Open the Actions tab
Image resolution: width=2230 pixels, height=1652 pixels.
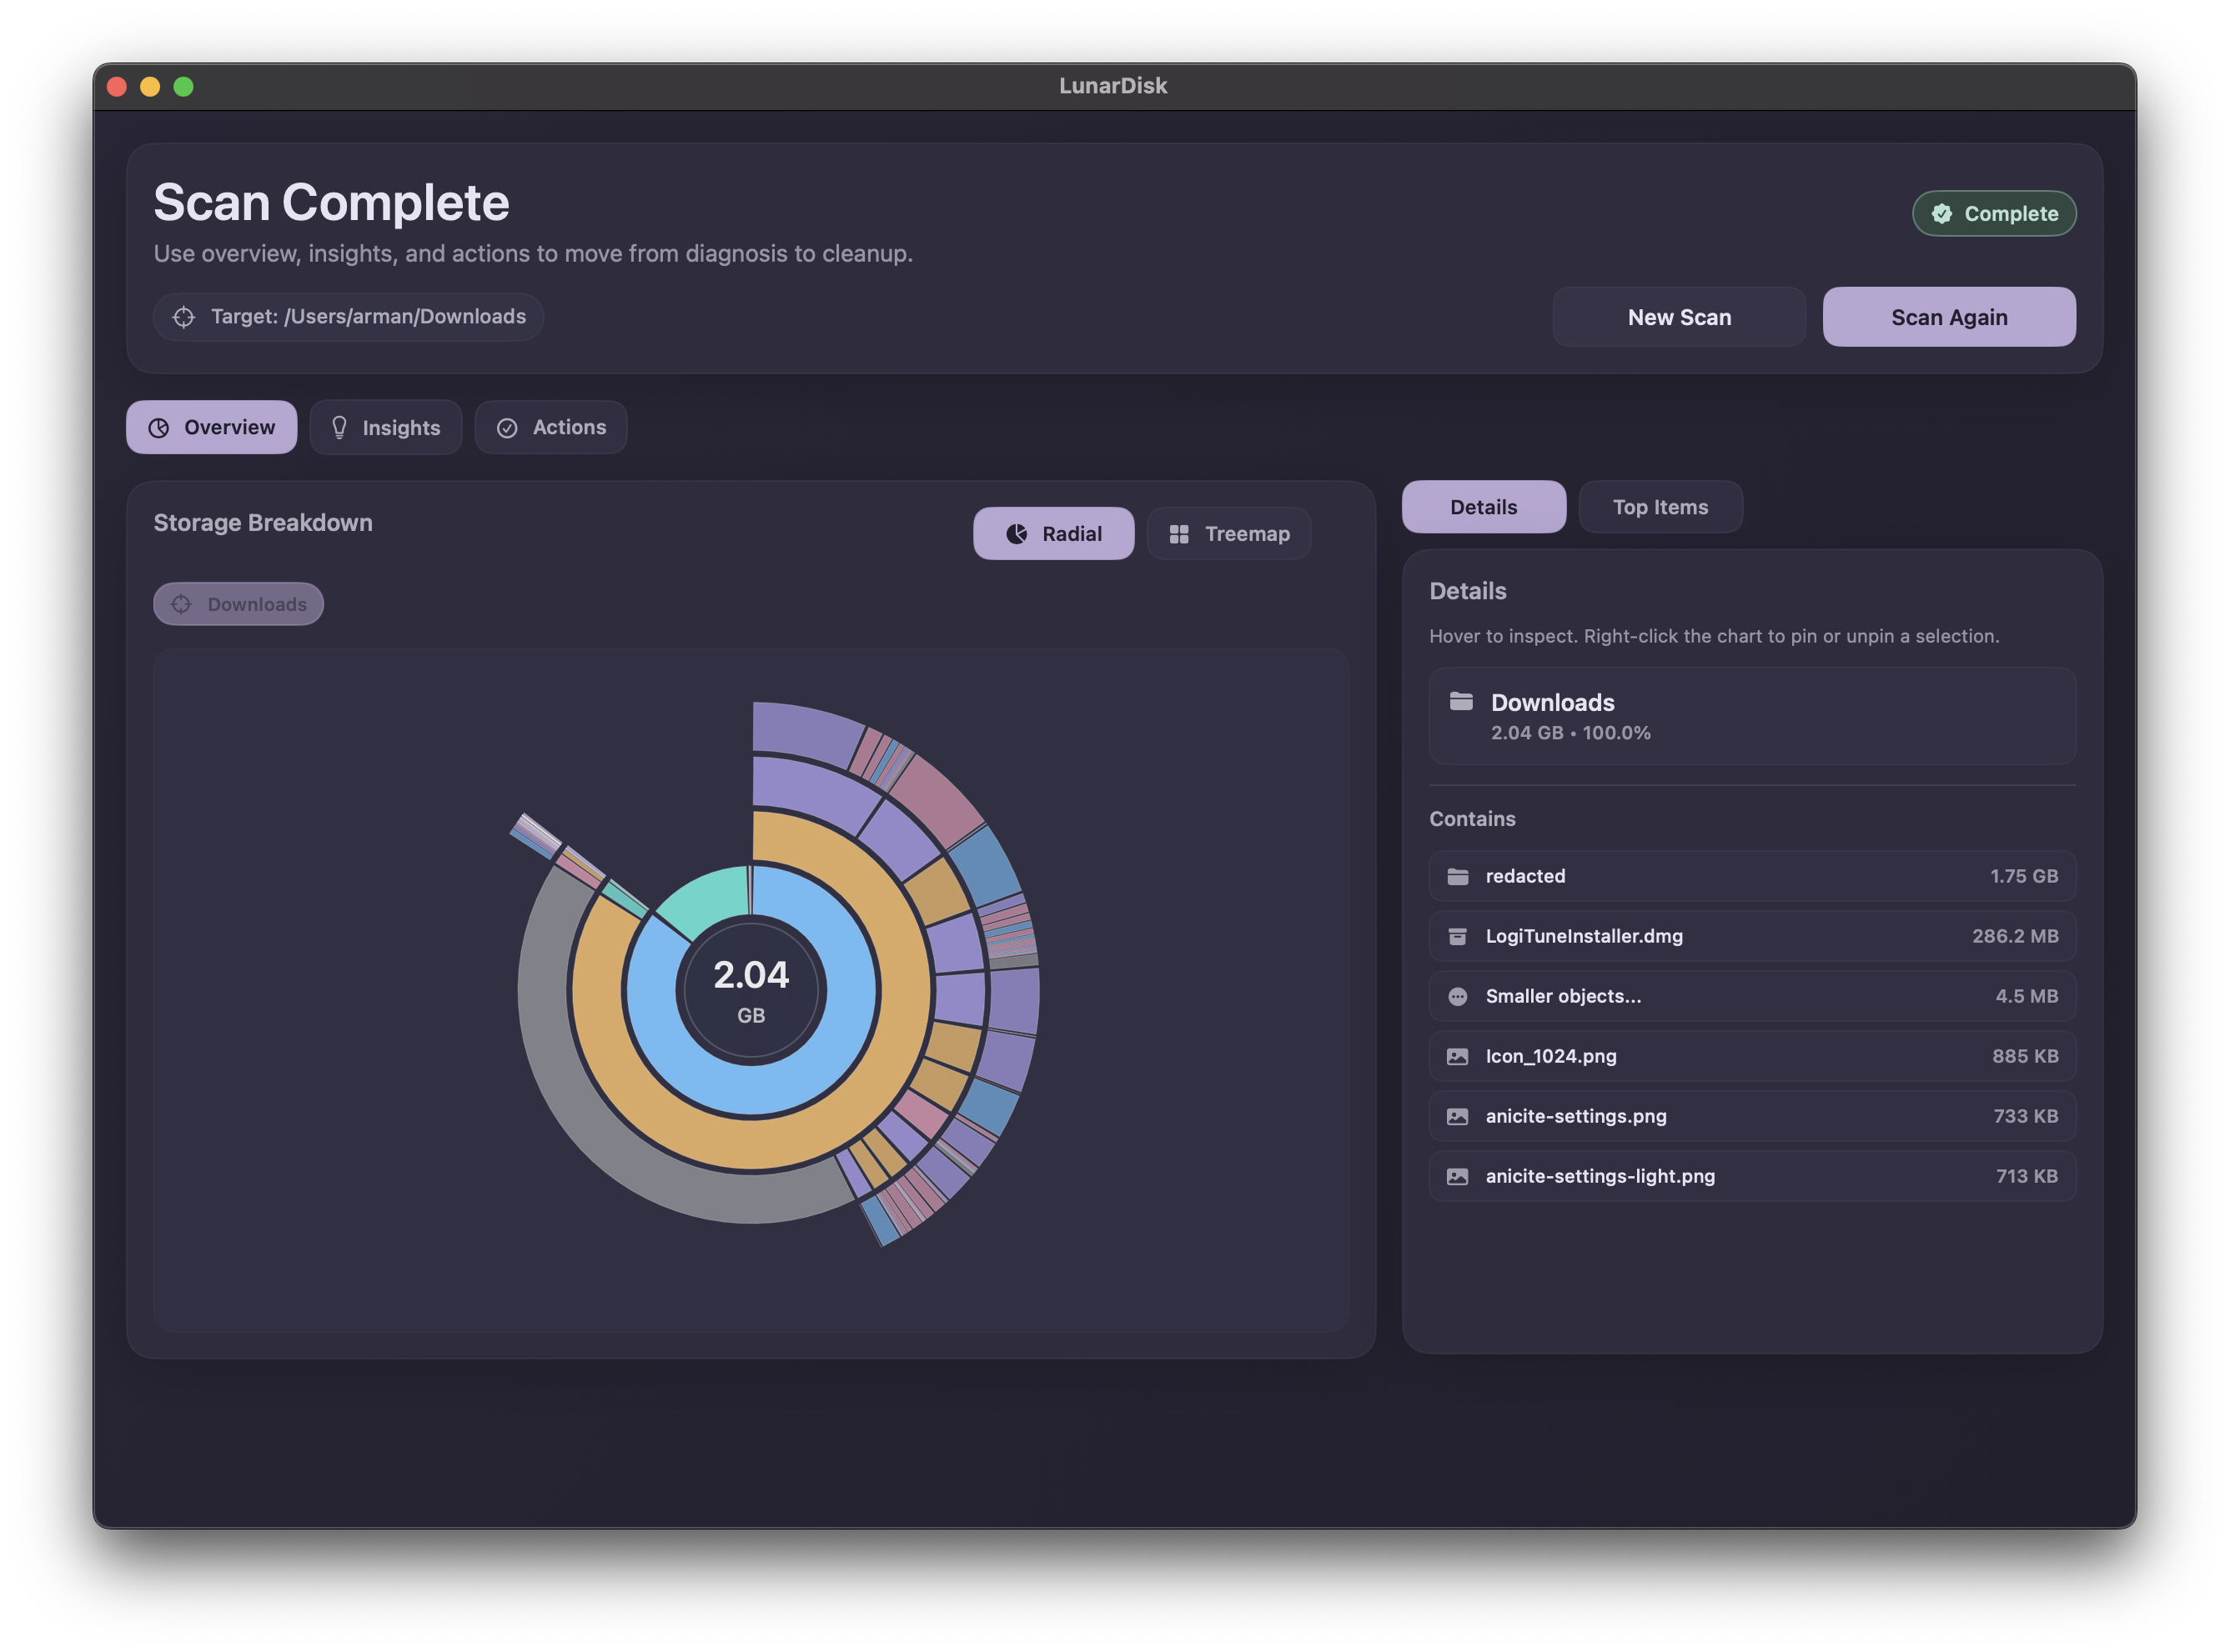pos(550,428)
